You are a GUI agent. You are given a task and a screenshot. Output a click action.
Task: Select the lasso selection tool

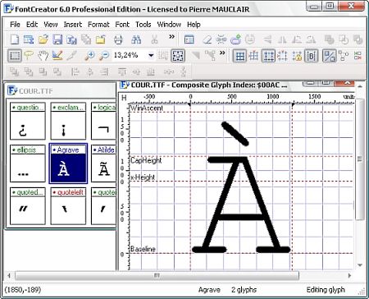pyautogui.click(x=29, y=56)
